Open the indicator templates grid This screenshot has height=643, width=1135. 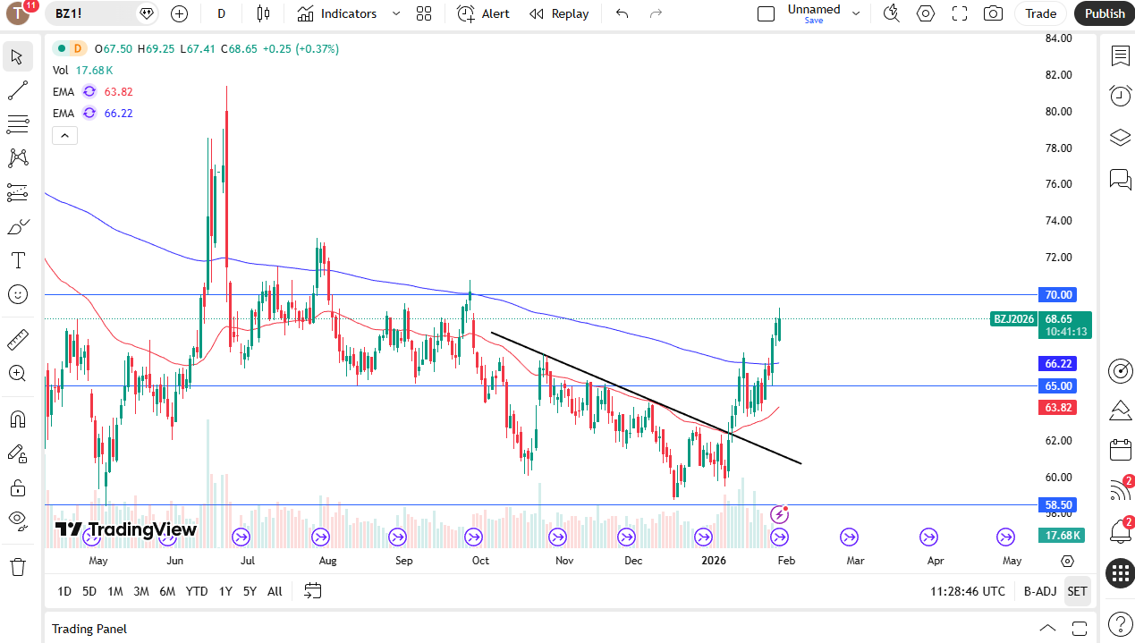(x=424, y=13)
